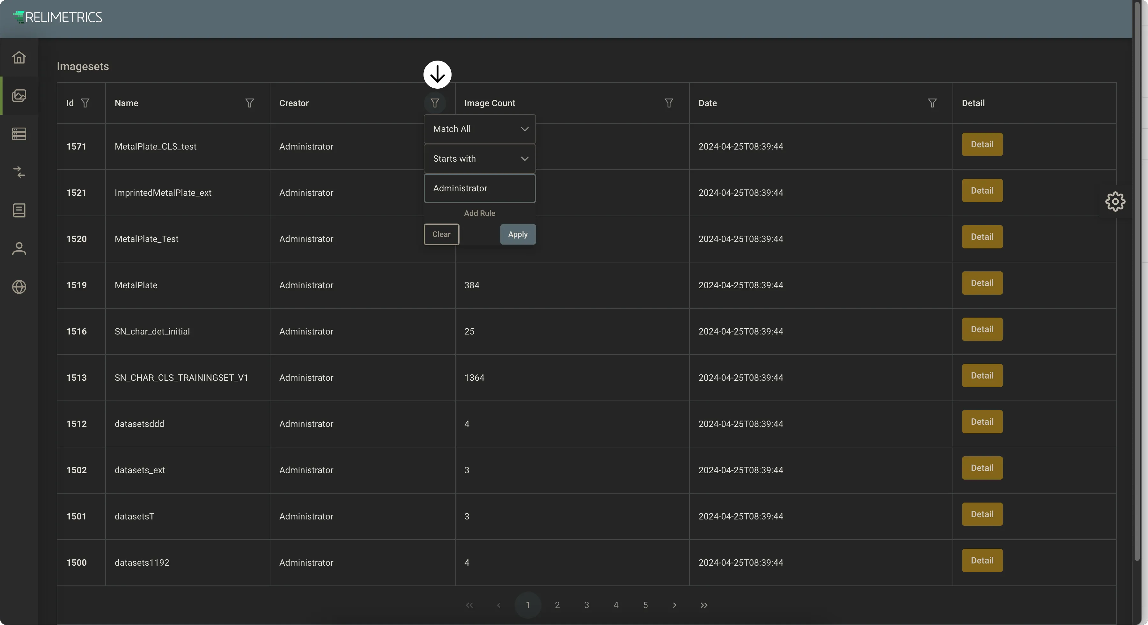Jump to last page with double chevron
This screenshot has height=625, width=1148.
[x=704, y=605]
